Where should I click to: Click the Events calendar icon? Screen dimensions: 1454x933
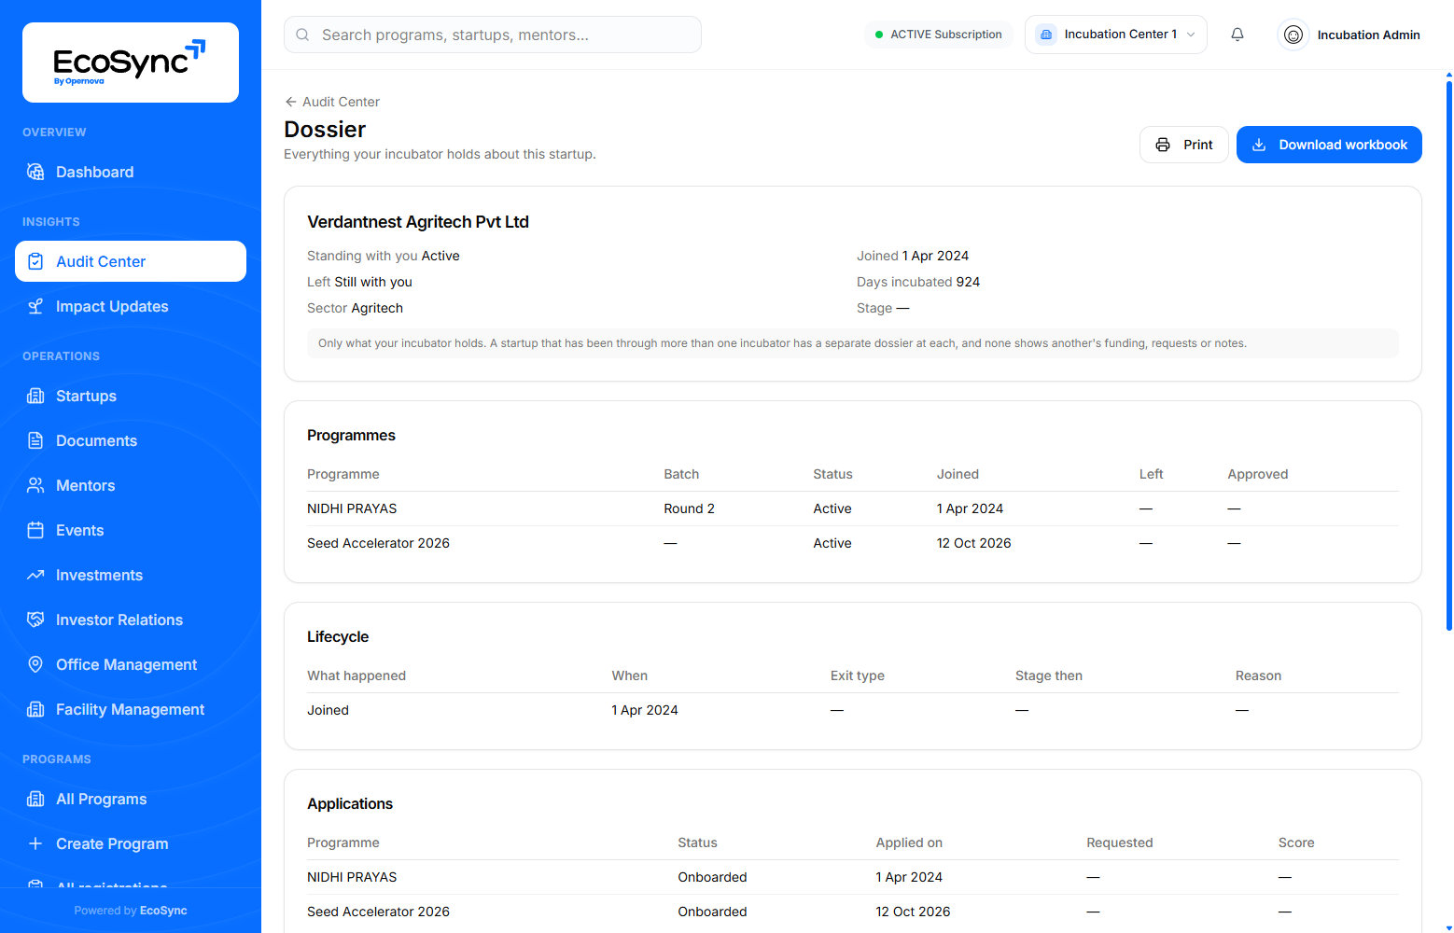coord(35,530)
